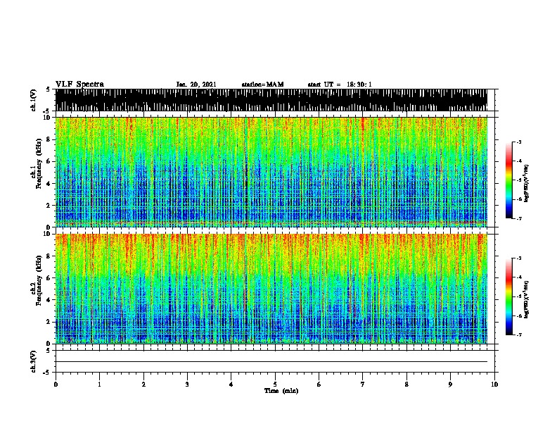Click the "Time (min)" x-axis label

pos(281,391)
